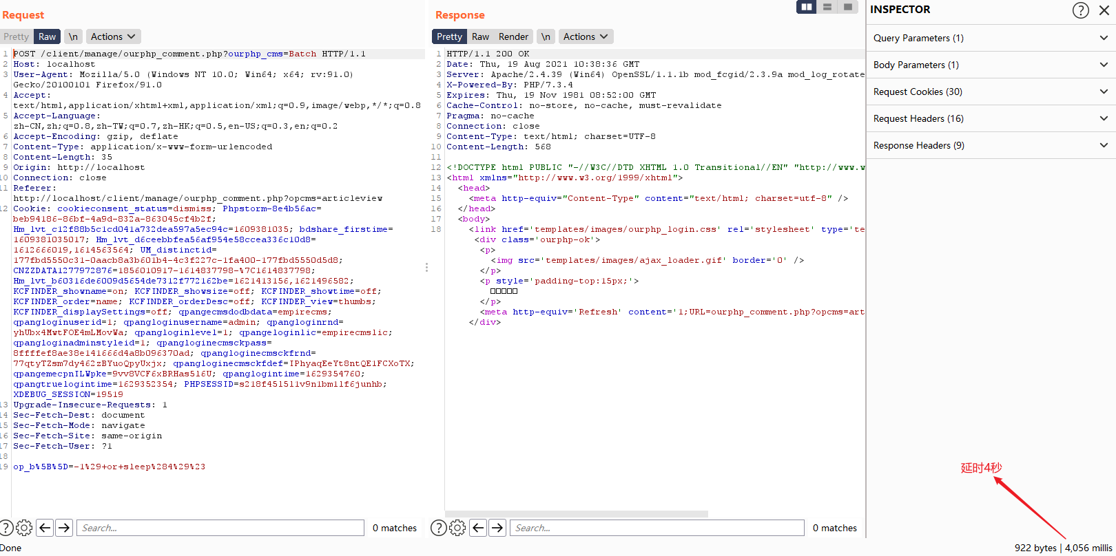The image size is (1116, 556).
Task: Switch Response view to Render tab
Action: 514,36
